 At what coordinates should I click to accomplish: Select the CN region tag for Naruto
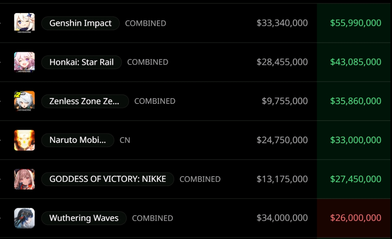coord(125,140)
